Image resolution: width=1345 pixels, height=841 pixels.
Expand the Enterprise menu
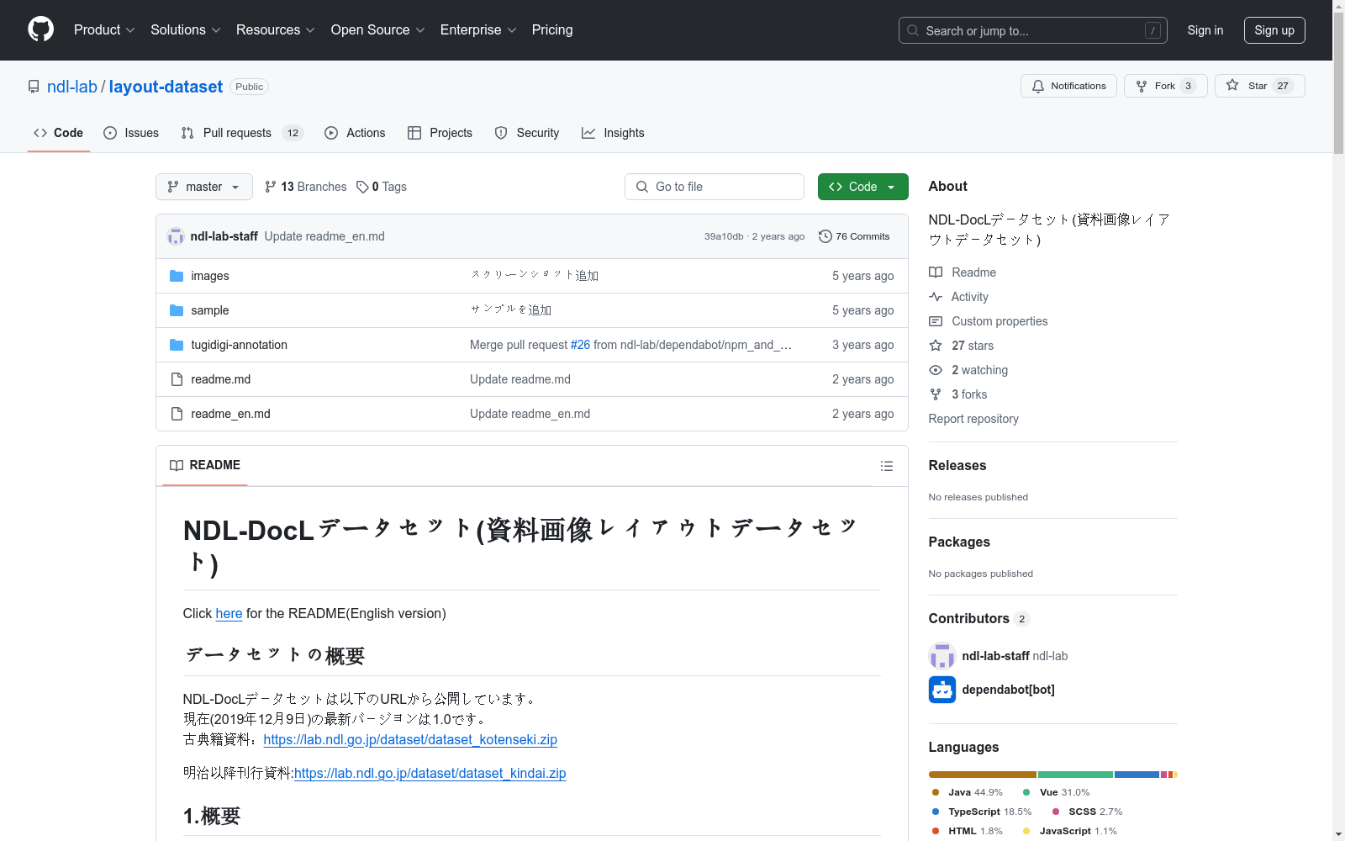pyautogui.click(x=478, y=29)
